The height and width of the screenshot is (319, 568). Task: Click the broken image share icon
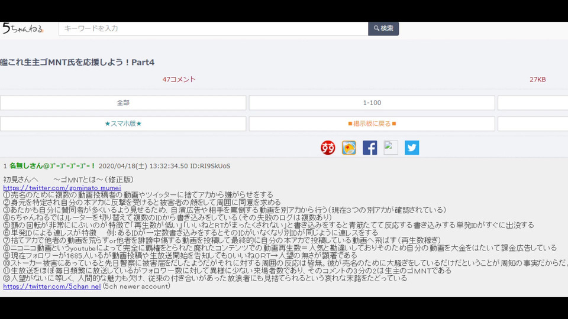(391, 148)
